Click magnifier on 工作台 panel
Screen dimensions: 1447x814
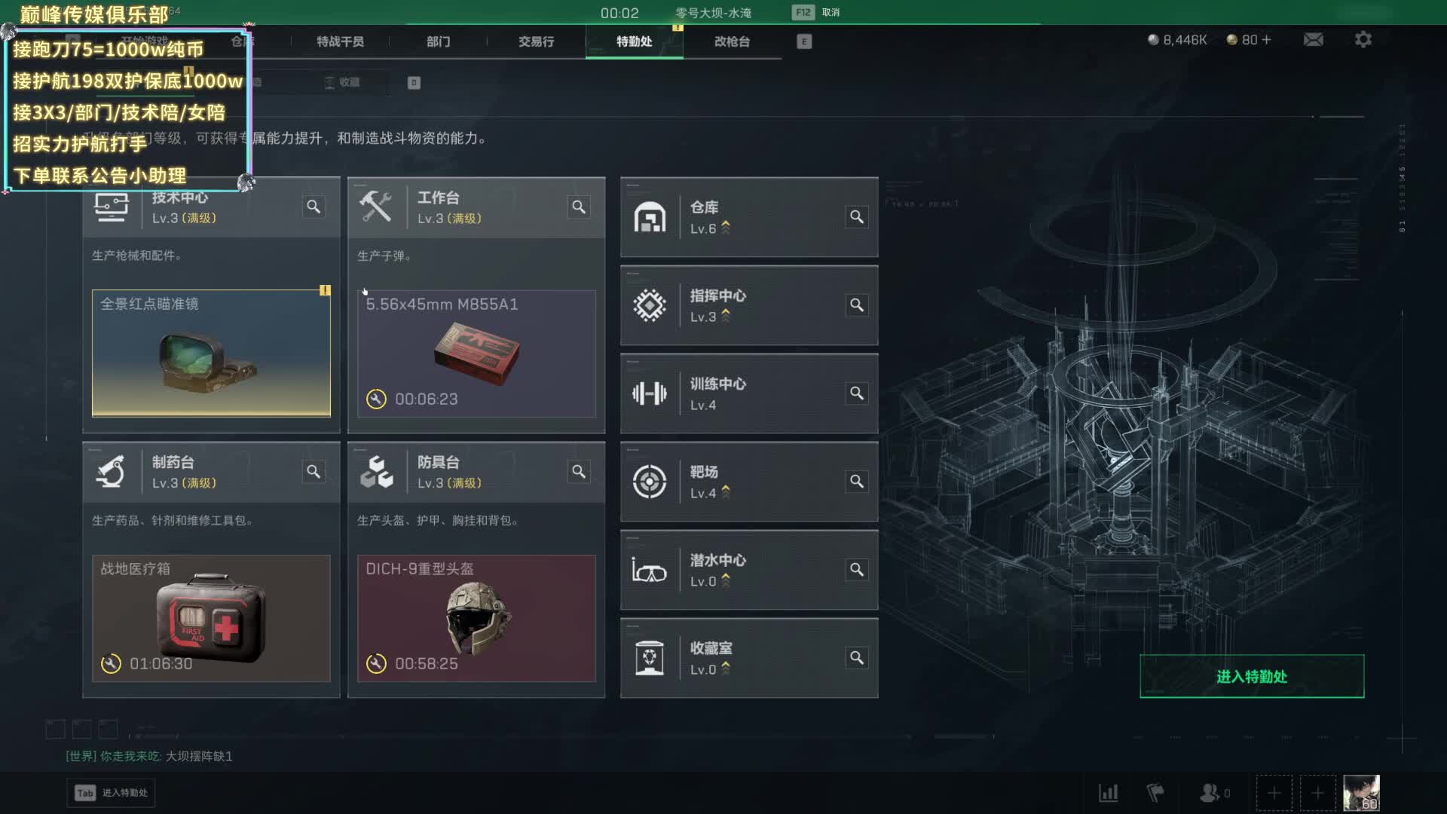click(x=579, y=207)
